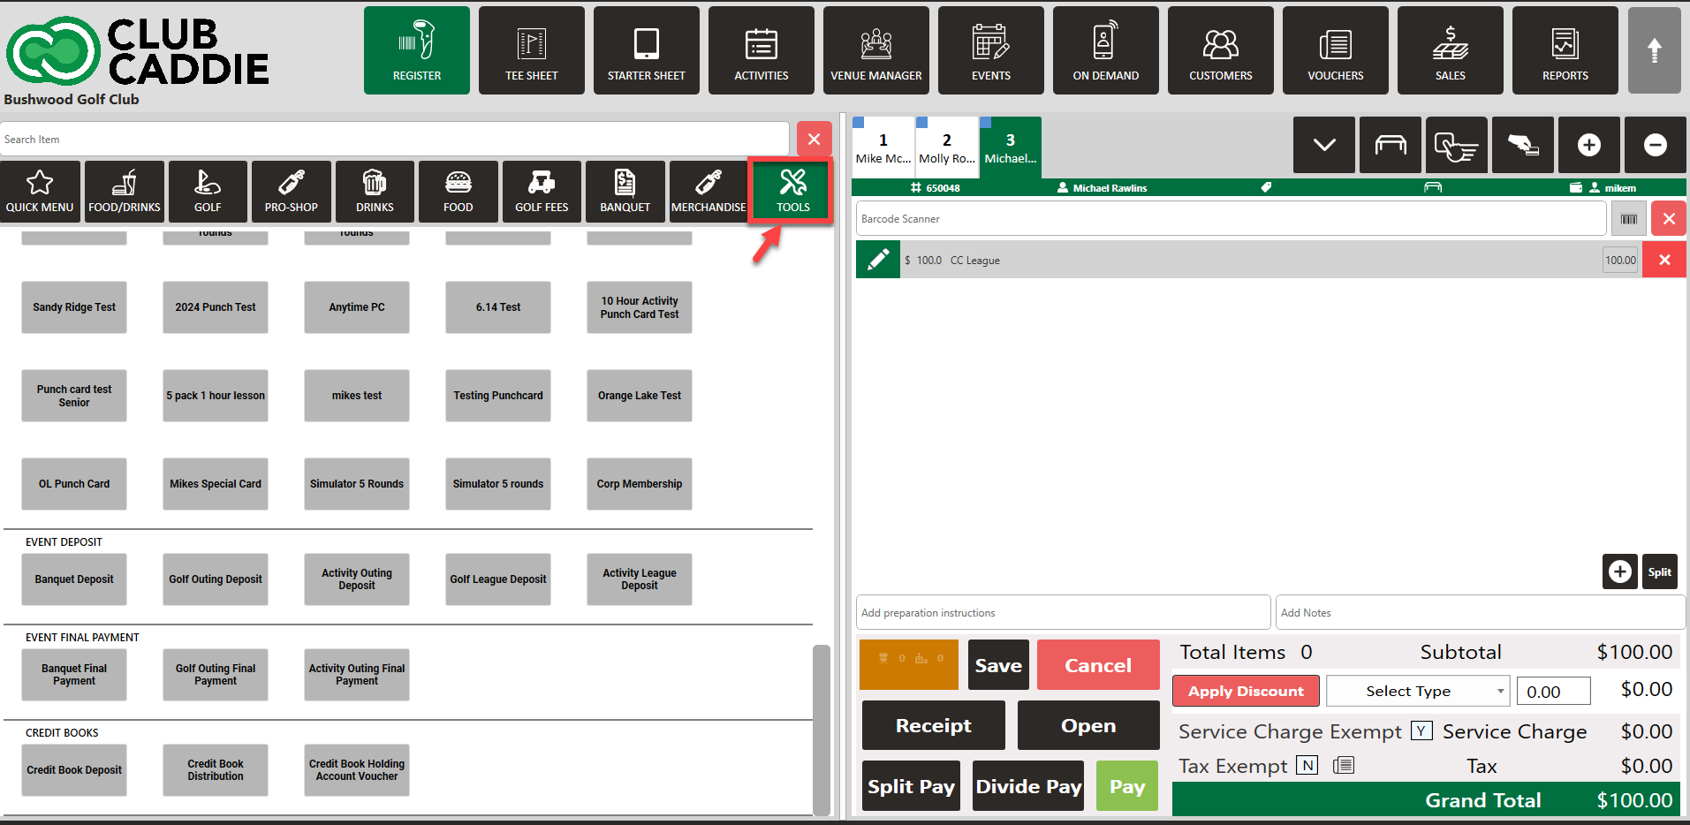This screenshot has height=825, width=1690.
Task: Toggle the Tax Exempt checkbox
Action: (x=1307, y=765)
